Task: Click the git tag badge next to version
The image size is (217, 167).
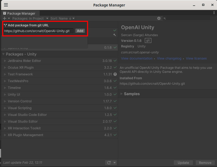Action: tap(148, 40)
